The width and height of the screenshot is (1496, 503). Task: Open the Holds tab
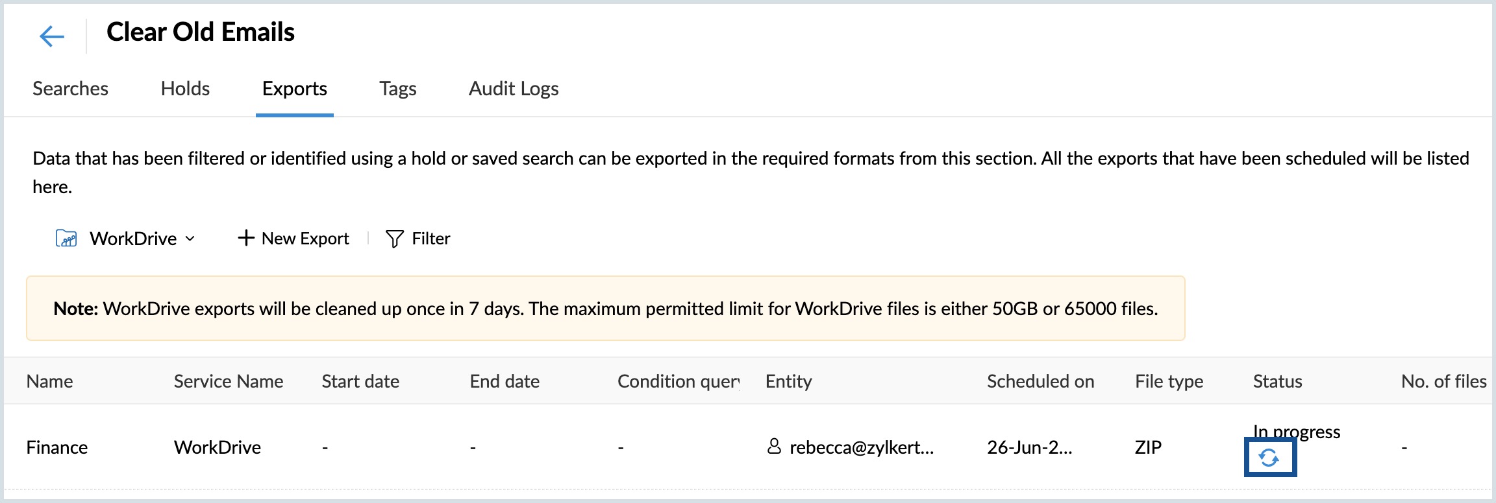(x=185, y=89)
